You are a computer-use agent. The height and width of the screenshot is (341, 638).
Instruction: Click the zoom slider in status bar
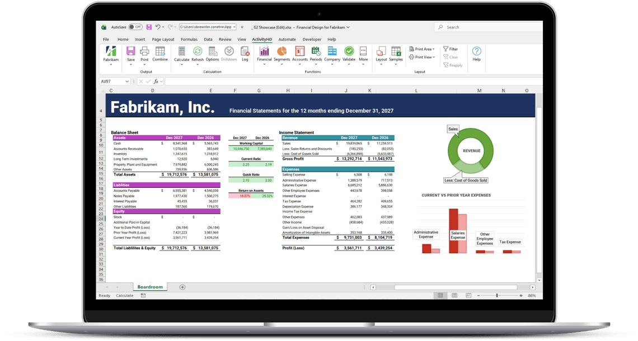(497, 296)
